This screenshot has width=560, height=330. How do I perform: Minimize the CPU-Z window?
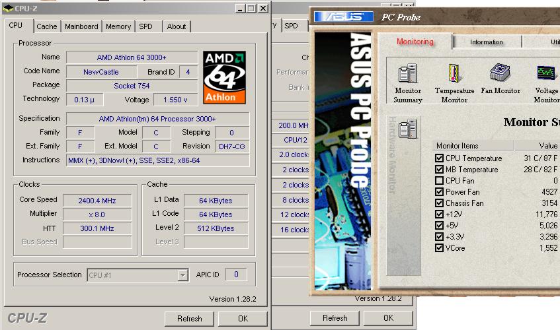(x=241, y=8)
